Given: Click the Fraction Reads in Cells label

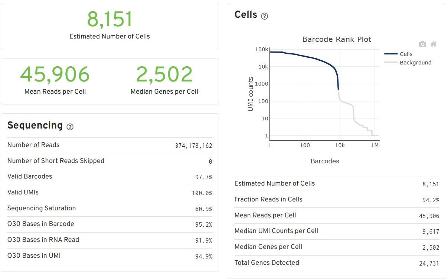Looking at the screenshot, I should [268, 199].
